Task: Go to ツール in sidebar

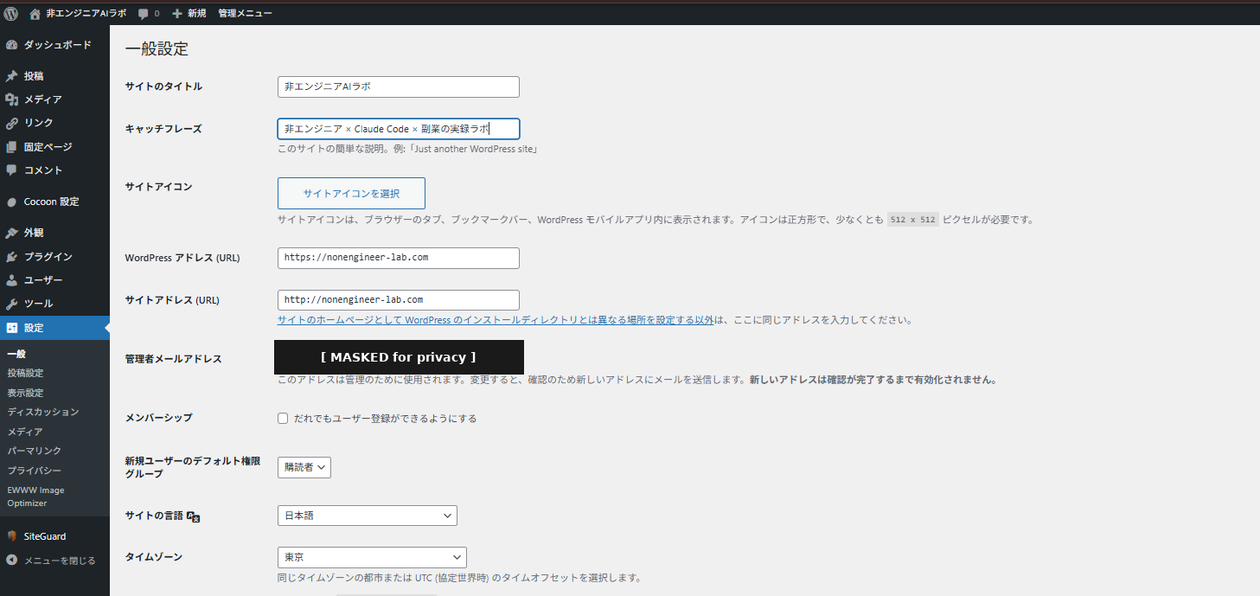Action: 39,304
